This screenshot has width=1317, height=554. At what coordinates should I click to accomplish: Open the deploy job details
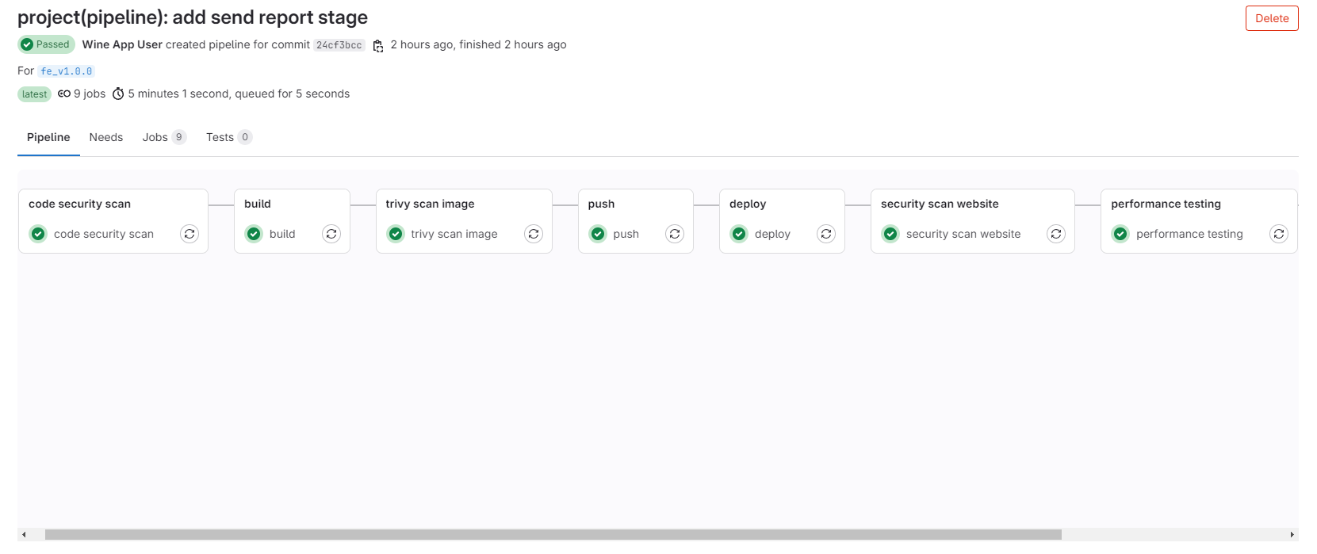771,234
